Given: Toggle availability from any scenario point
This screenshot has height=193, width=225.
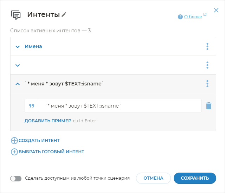Looking at the screenshot, I should [16, 178].
